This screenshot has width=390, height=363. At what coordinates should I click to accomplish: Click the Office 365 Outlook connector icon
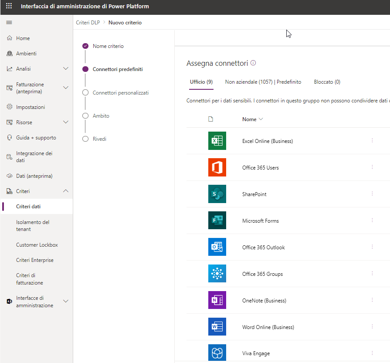217,247
